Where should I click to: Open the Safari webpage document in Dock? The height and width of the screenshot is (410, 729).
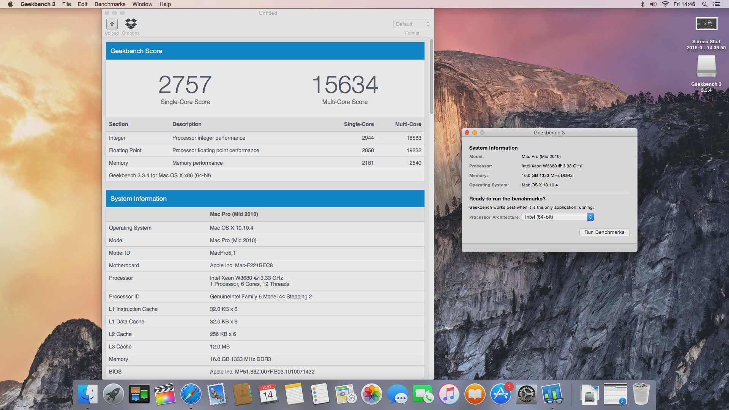615,394
